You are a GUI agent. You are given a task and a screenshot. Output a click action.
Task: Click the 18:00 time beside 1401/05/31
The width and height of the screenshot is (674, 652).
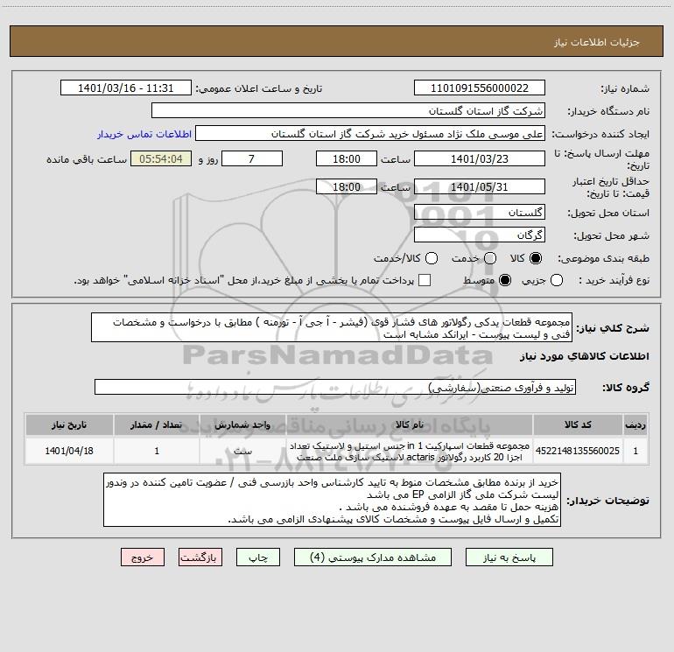[x=347, y=187]
